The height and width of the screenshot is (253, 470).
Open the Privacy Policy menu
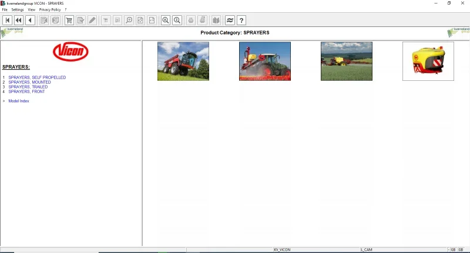50,9
